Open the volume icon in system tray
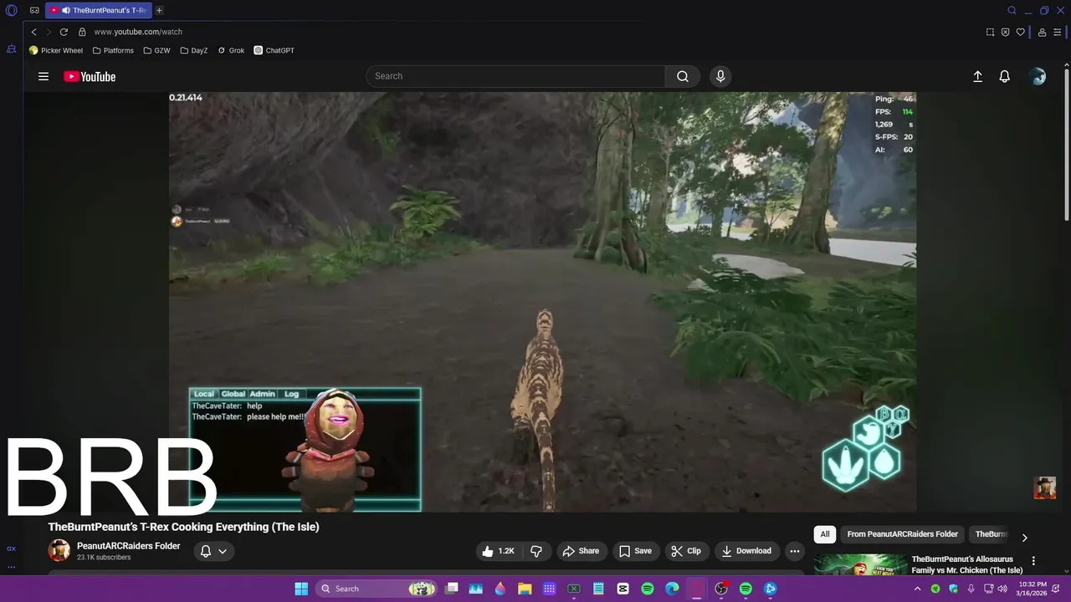The image size is (1071, 602). 1002,589
